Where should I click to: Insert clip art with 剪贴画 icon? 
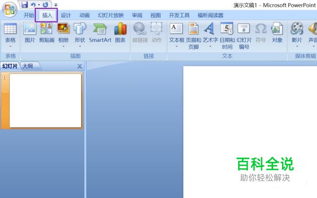click(x=47, y=33)
